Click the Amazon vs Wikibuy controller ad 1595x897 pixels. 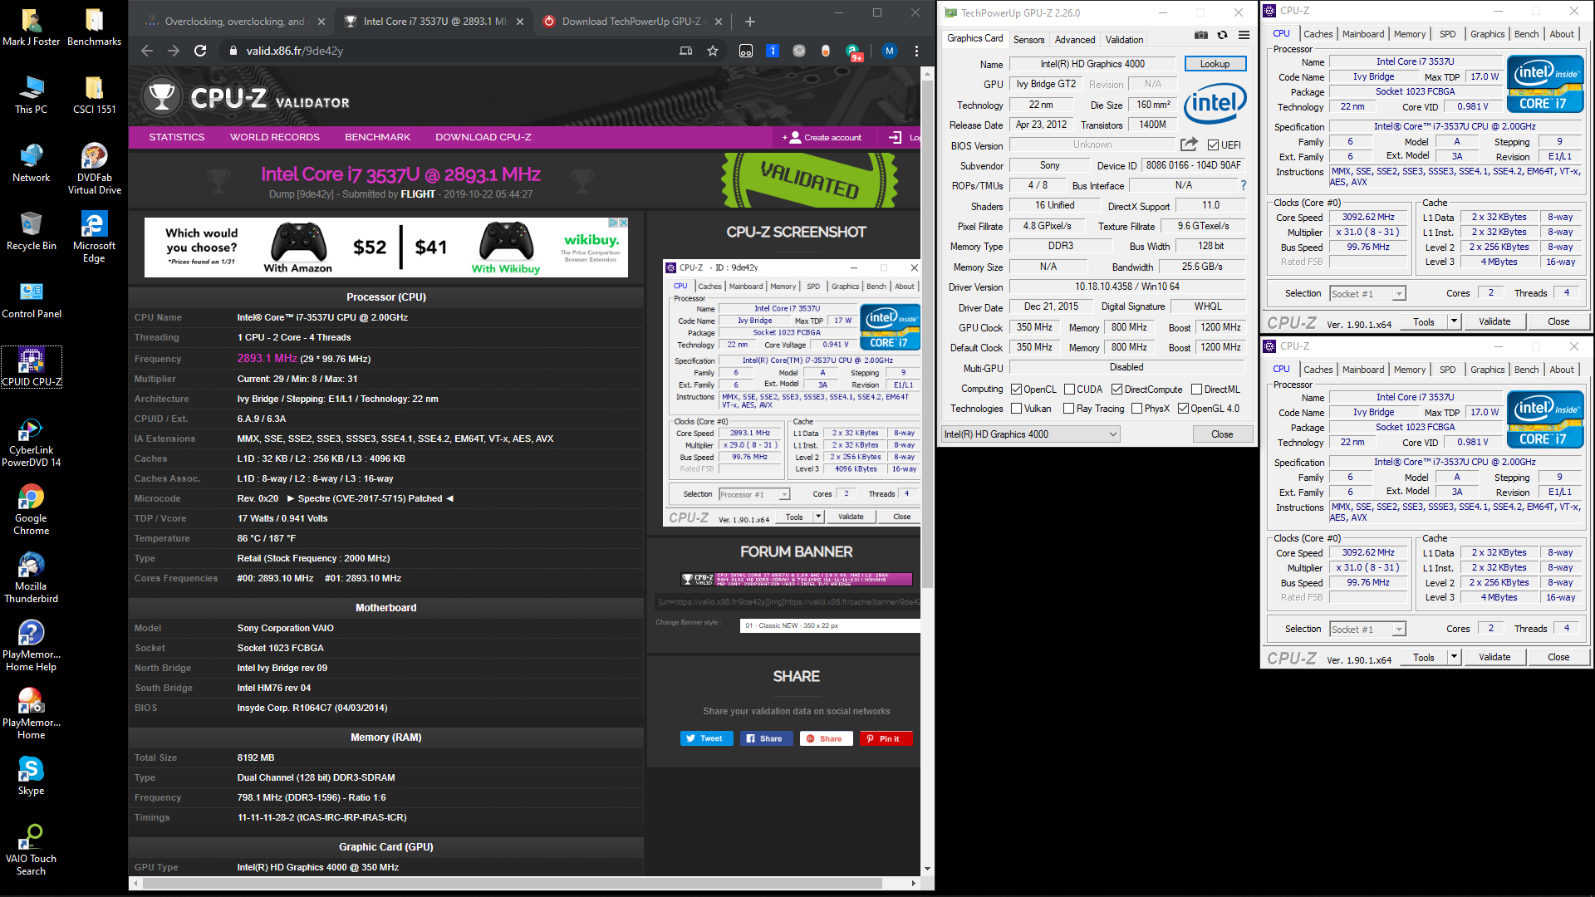386,247
